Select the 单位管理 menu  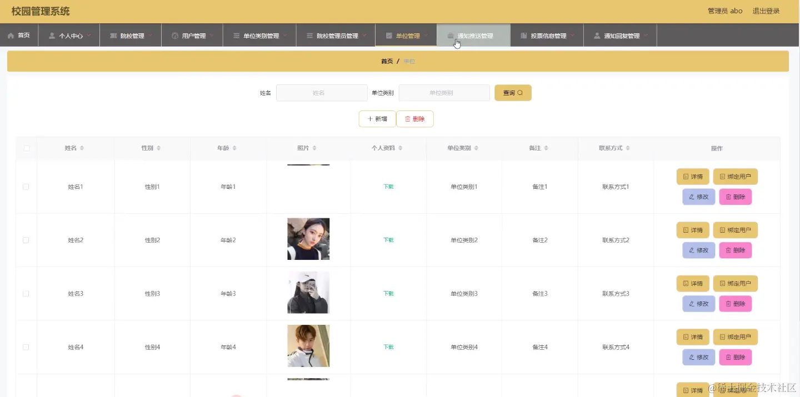(406, 36)
